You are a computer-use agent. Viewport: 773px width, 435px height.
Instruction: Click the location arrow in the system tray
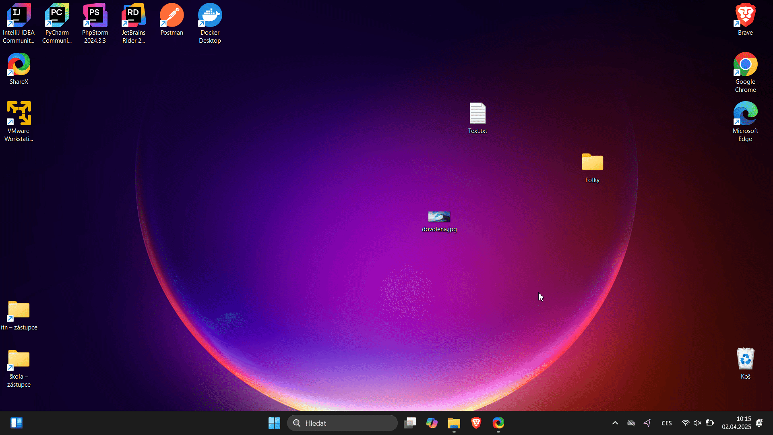pyautogui.click(x=647, y=423)
